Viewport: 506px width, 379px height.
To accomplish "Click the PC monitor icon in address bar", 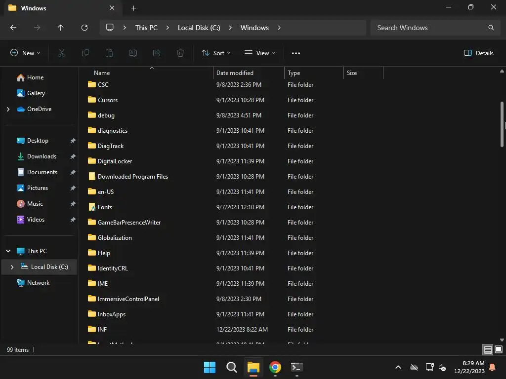I will (x=110, y=28).
